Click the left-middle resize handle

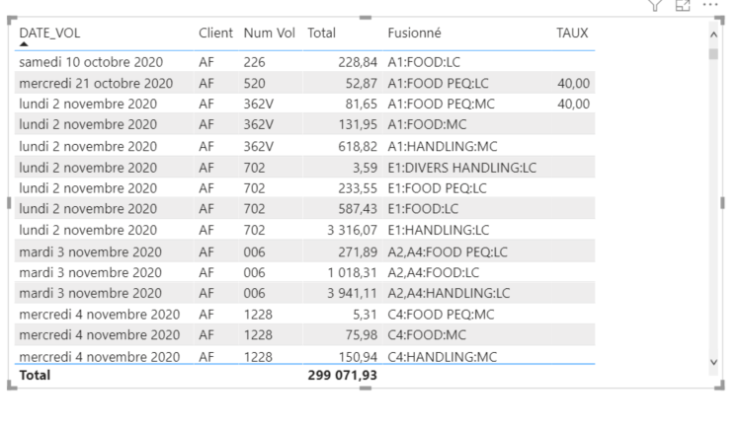9,203
